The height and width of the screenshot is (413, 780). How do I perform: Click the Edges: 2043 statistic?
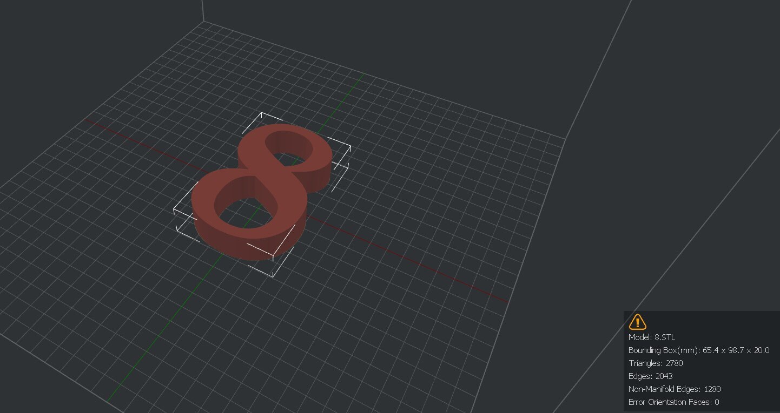click(650, 376)
